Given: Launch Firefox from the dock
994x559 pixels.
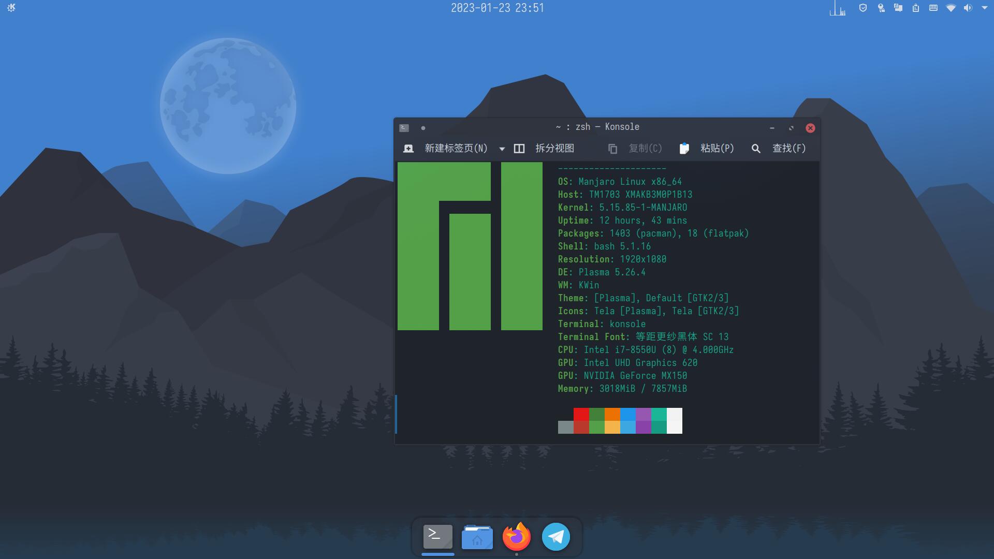Looking at the screenshot, I should click(x=516, y=537).
